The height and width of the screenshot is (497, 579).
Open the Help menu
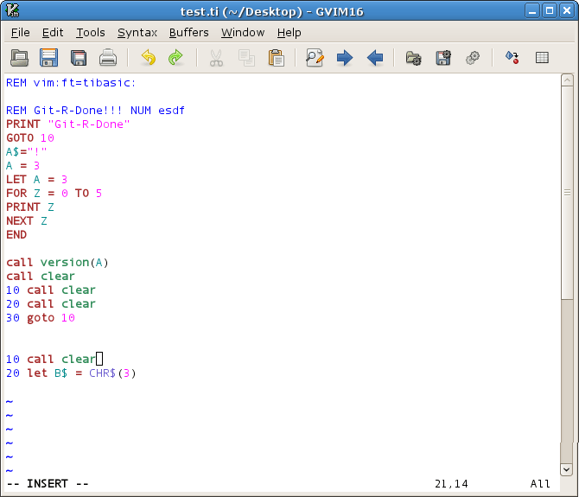coord(289,33)
